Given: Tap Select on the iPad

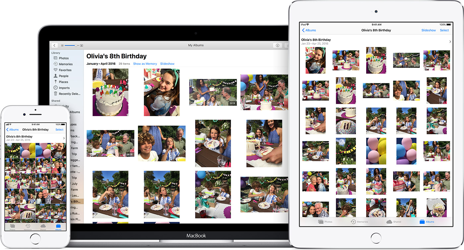Looking at the screenshot, I should tap(444, 30).
